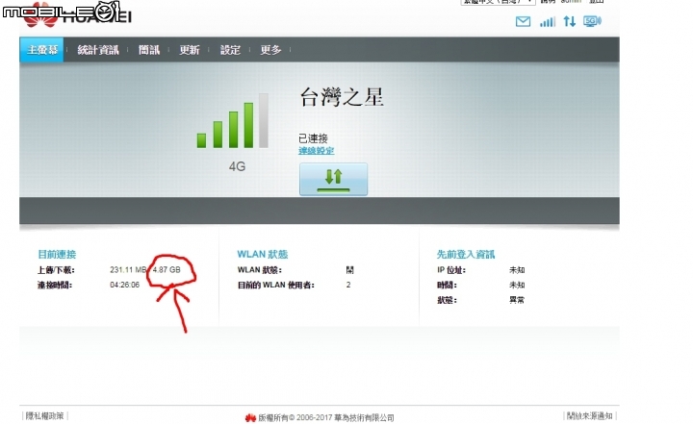The height and width of the screenshot is (424, 693).
Task: Open the 開放來源通知 open source notice link
Action: [x=590, y=415]
